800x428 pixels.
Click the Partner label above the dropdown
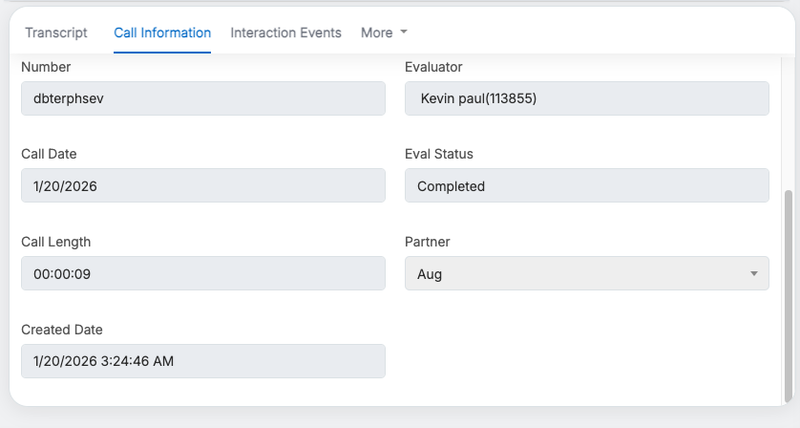pos(427,242)
